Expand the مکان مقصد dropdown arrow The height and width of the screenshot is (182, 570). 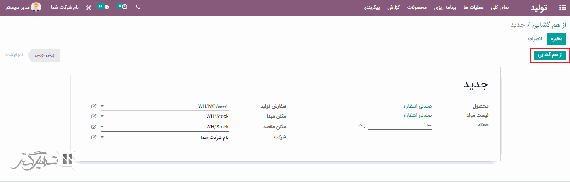pos(102,127)
